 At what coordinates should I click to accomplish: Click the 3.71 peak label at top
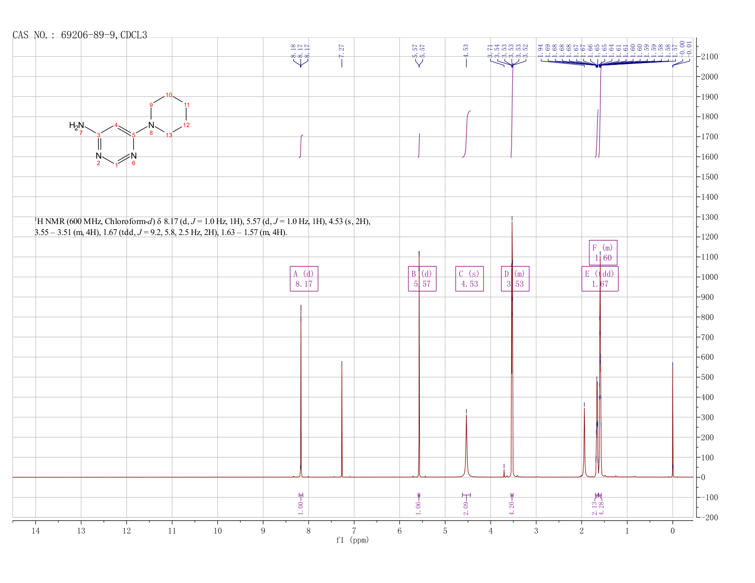coord(490,50)
